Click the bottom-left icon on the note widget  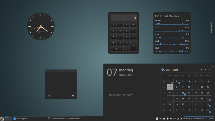(49, 96)
